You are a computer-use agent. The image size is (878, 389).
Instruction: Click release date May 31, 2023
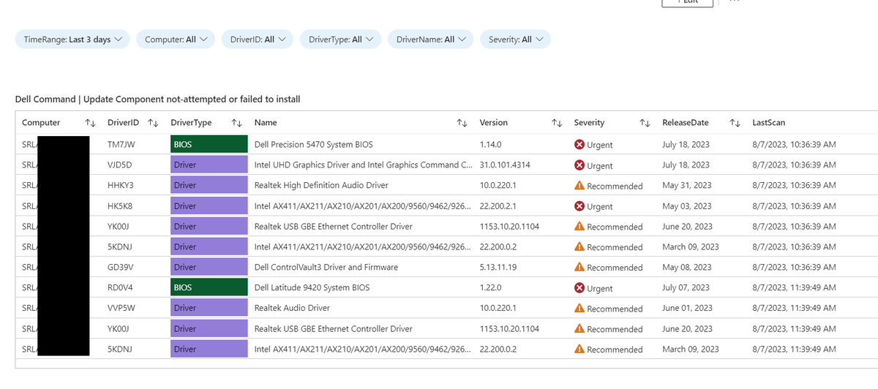(x=687, y=186)
